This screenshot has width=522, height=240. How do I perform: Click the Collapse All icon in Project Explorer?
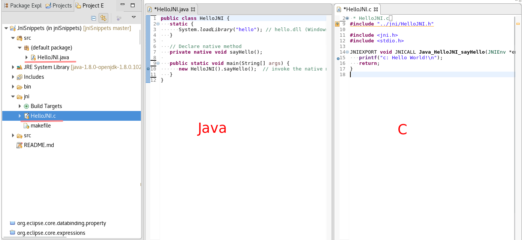pos(94,18)
